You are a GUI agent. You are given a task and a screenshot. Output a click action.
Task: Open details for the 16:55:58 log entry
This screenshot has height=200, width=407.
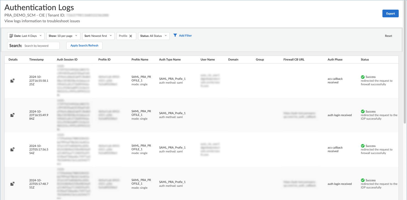[x=12, y=81]
